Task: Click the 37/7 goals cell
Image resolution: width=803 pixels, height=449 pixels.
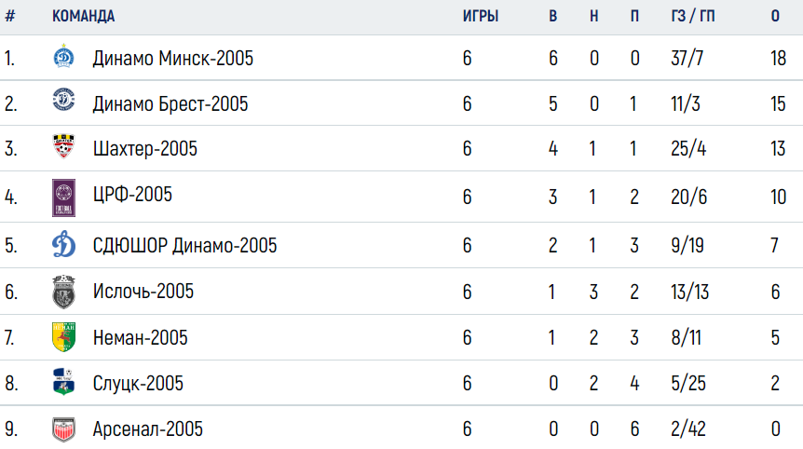Action: coord(687,59)
